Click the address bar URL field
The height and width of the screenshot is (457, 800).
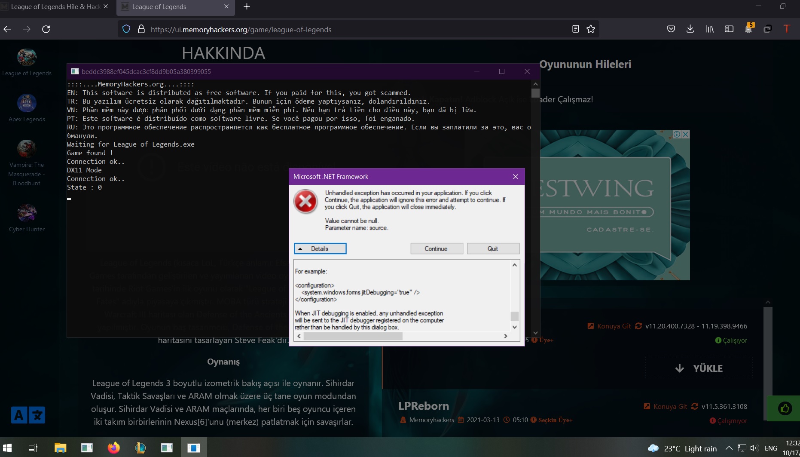(x=358, y=29)
